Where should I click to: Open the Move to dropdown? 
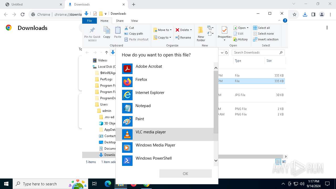[x=162, y=30]
